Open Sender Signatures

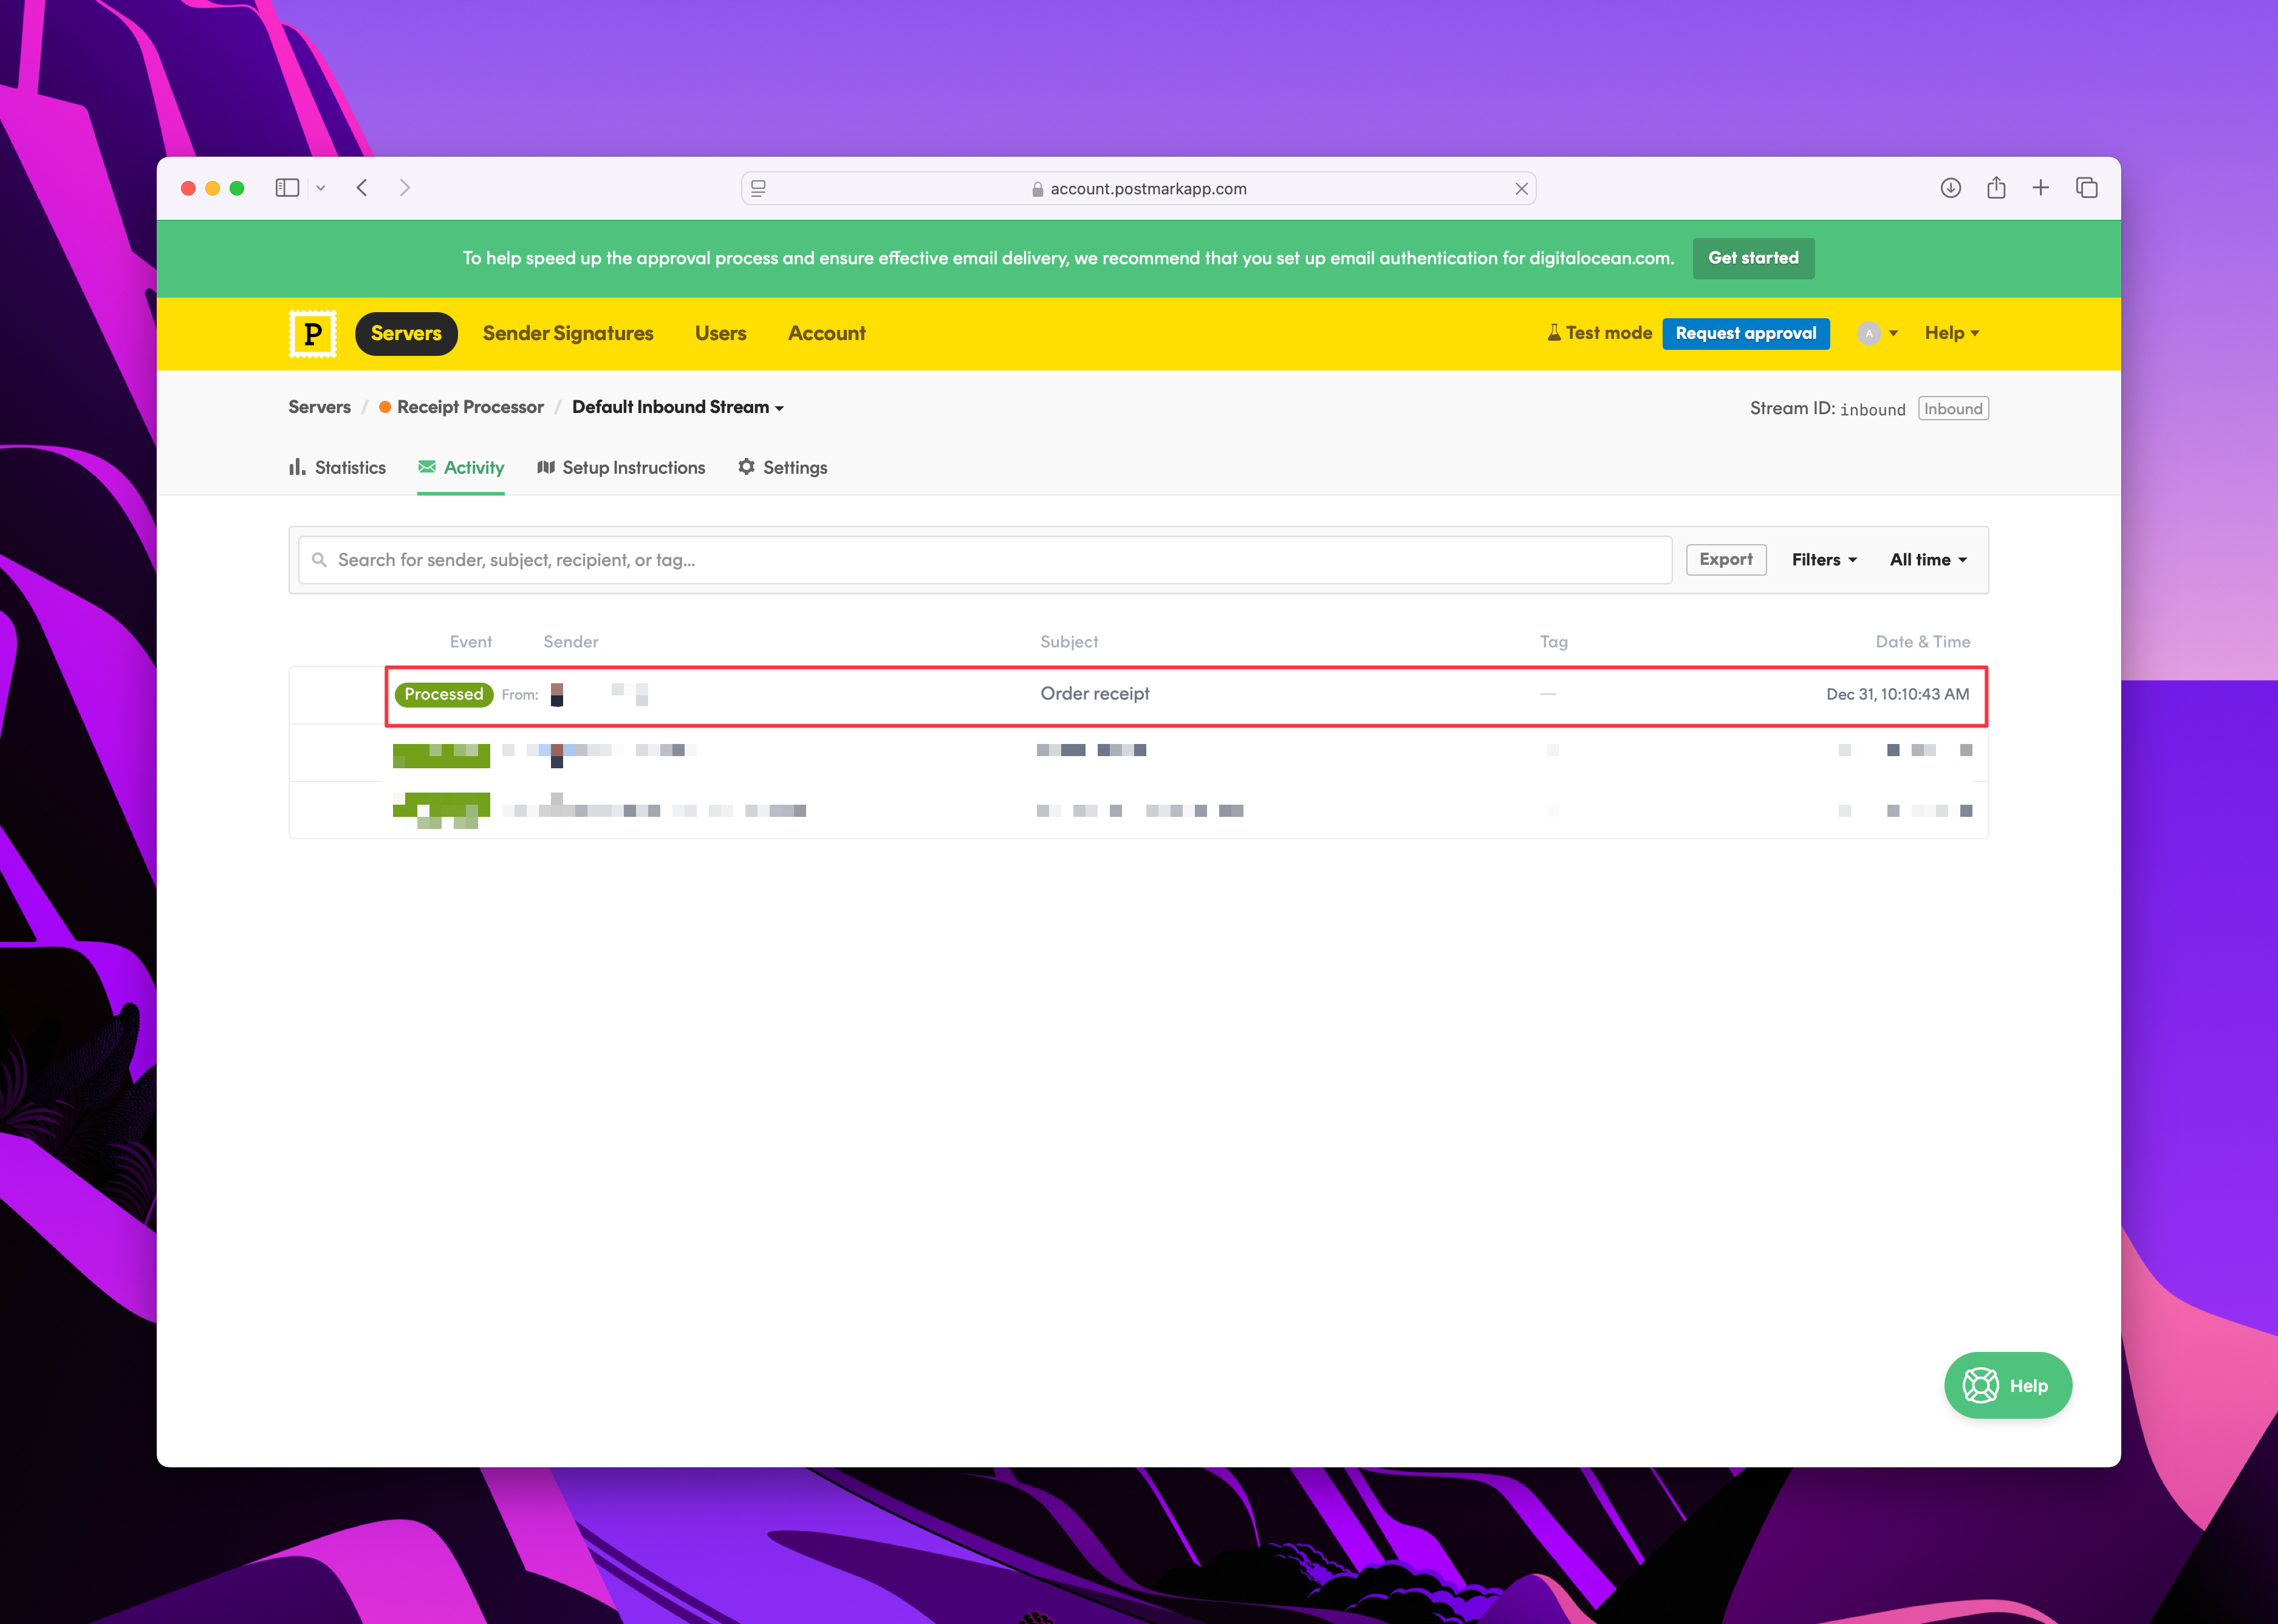click(x=568, y=333)
